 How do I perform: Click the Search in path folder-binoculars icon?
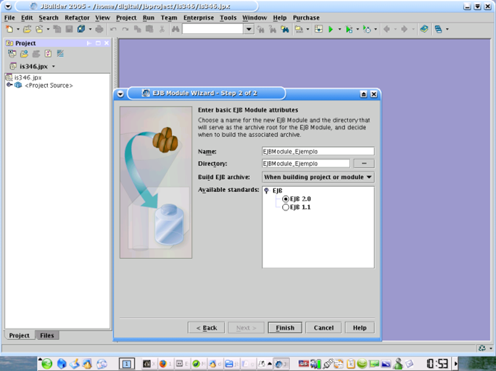[x=285, y=29]
